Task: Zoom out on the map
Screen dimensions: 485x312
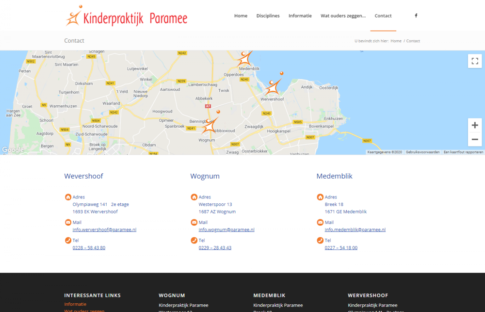Action: point(475,139)
